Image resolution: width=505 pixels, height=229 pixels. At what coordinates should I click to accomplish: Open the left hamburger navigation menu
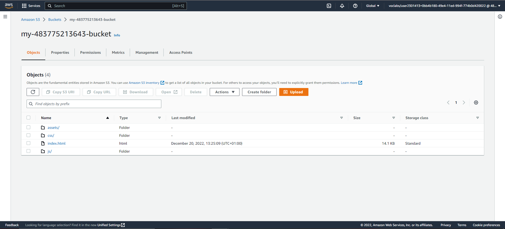click(5, 17)
